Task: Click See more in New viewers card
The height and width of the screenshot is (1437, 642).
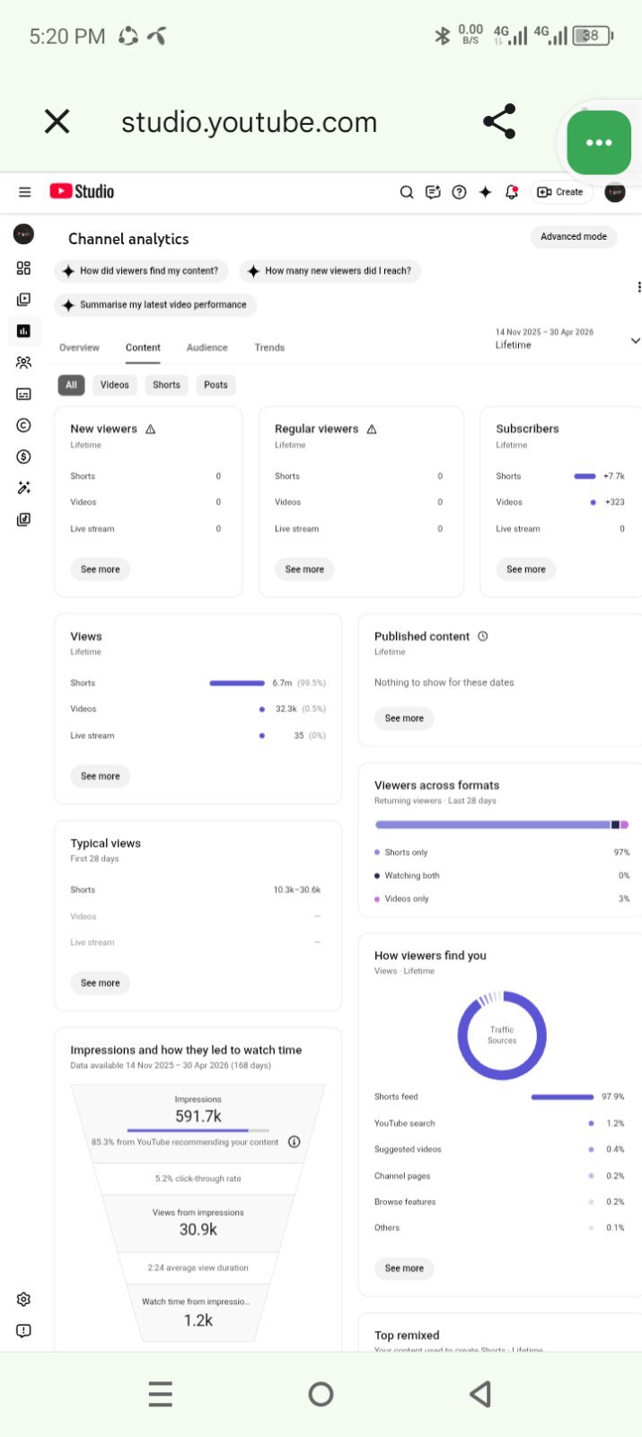Action: click(101, 569)
